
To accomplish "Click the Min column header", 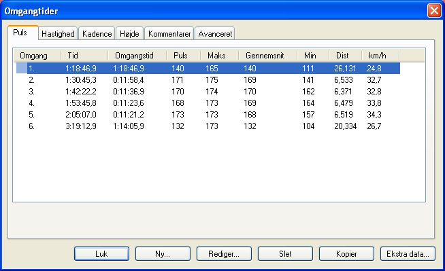I will coord(313,56).
